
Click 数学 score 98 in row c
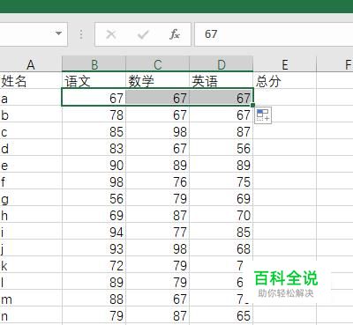(158, 130)
